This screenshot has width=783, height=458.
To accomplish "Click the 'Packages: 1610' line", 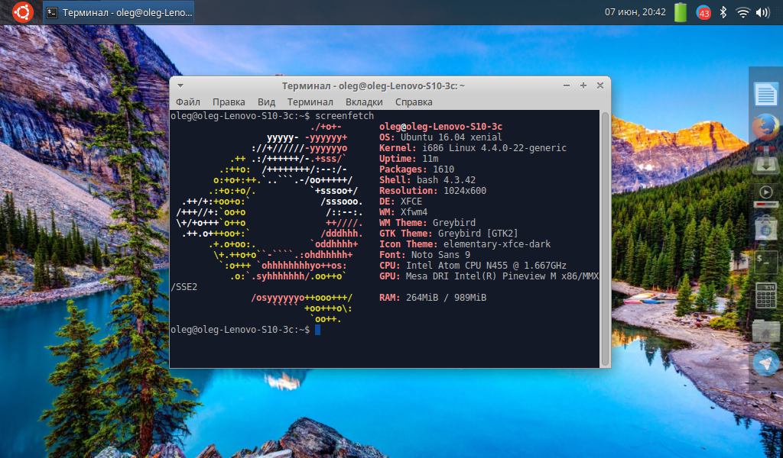I will (x=417, y=169).
